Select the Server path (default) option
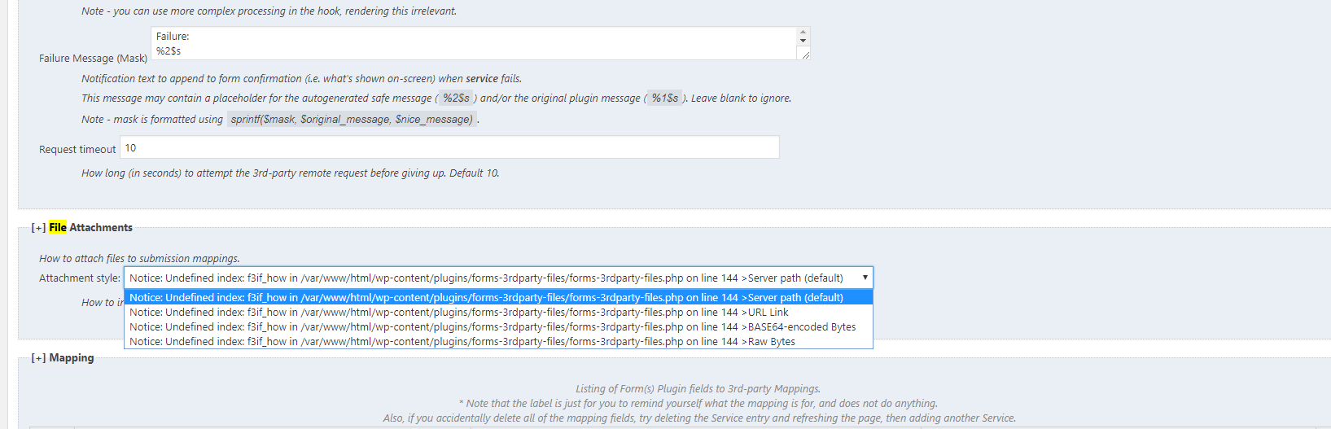This screenshot has width=1331, height=429. tap(498, 297)
